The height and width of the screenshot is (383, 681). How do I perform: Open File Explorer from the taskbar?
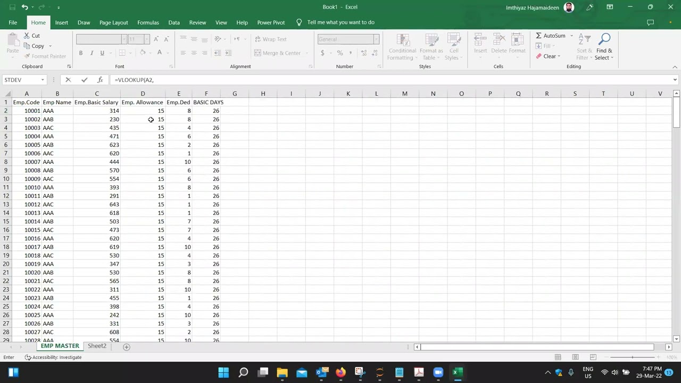[282, 372]
